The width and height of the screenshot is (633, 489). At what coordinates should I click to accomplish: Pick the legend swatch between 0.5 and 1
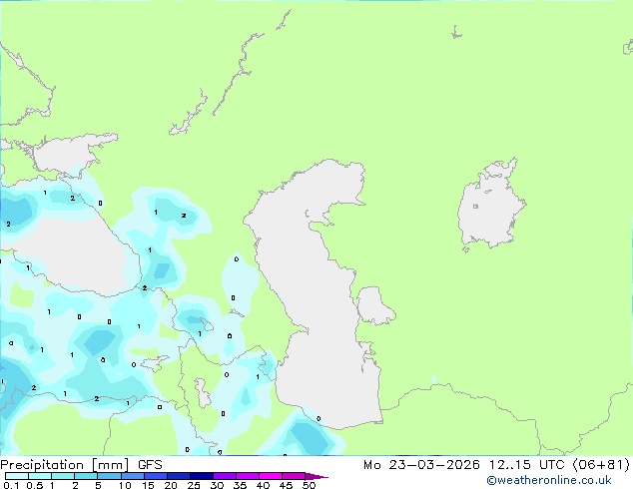tap(40, 476)
